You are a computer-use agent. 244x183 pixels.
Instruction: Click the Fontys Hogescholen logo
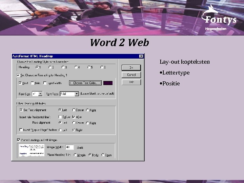click(219, 18)
